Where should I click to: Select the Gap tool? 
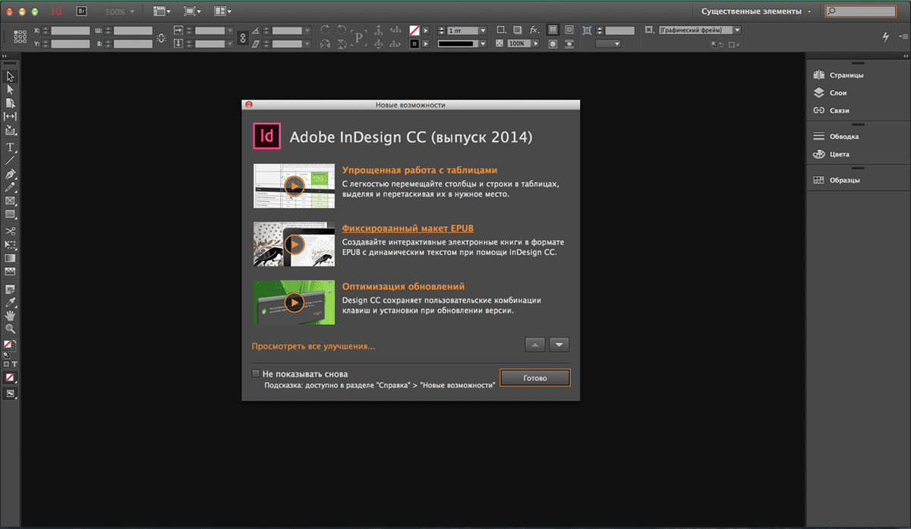11,116
